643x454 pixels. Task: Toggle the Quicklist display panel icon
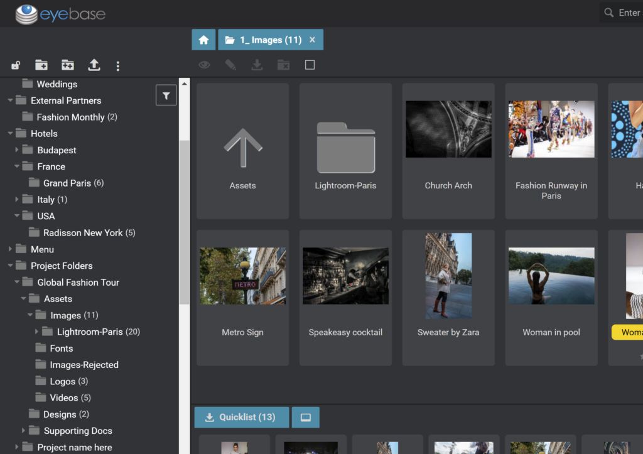coord(305,417)
